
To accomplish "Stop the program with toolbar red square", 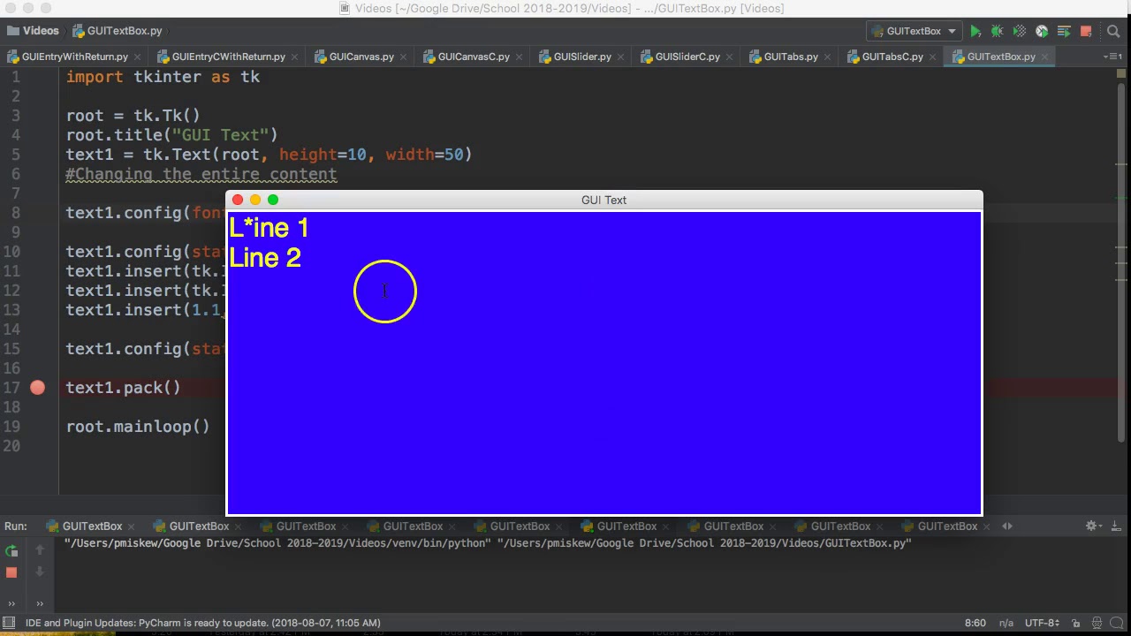I will [x=1086, y=31].
